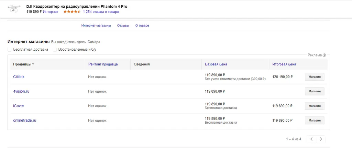Click the Интернет link near the price
Image resolution: width=352 pixels, height=154 pixels.
tap(51, 12)
